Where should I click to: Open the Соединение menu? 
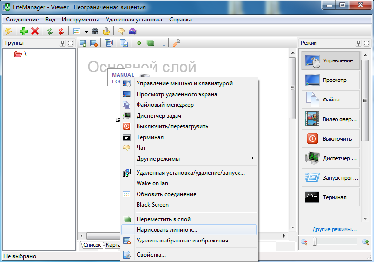(x=22, y=20)
